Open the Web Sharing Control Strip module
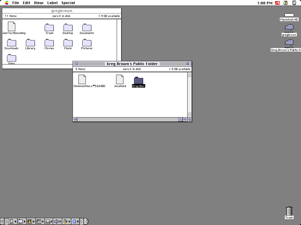 (67, 221)
